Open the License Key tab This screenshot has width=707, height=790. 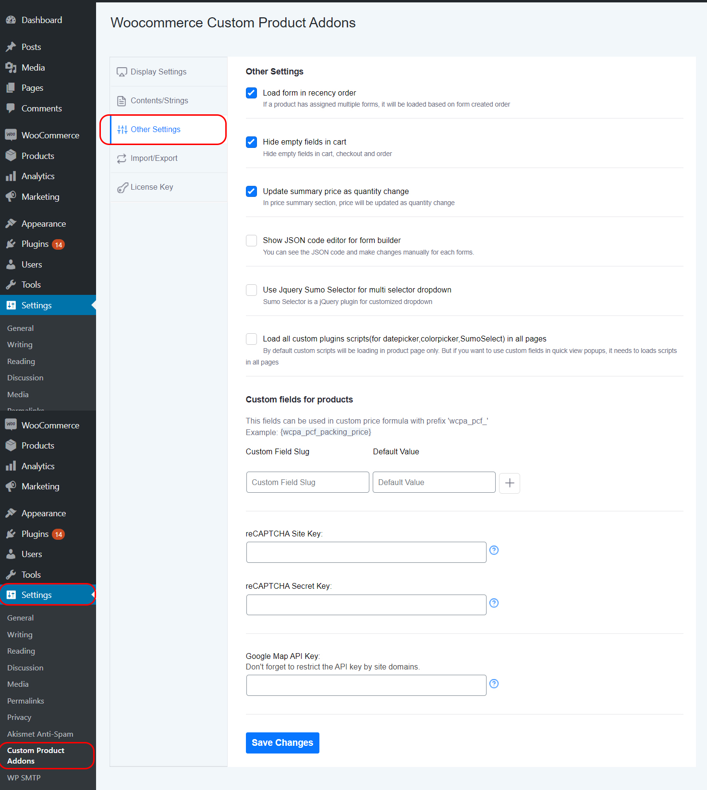pos(169,187)
